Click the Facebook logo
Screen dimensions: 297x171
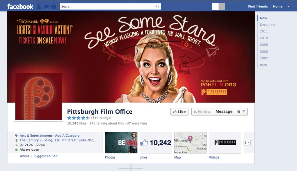pyautogui.click(x=20, y=6)
